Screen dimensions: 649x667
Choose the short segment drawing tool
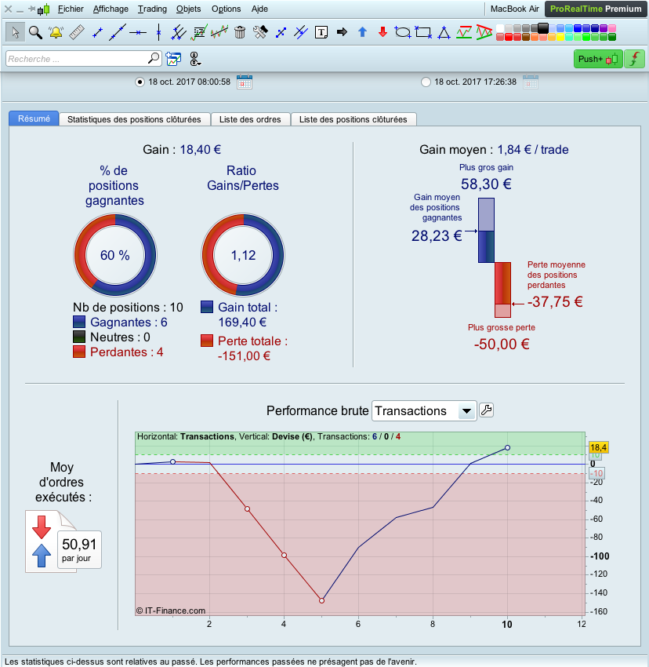point(97,33)
